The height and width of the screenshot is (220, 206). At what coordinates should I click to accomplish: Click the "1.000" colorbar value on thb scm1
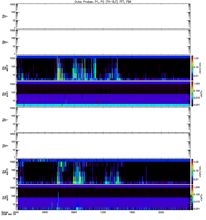tap(197, 84)
